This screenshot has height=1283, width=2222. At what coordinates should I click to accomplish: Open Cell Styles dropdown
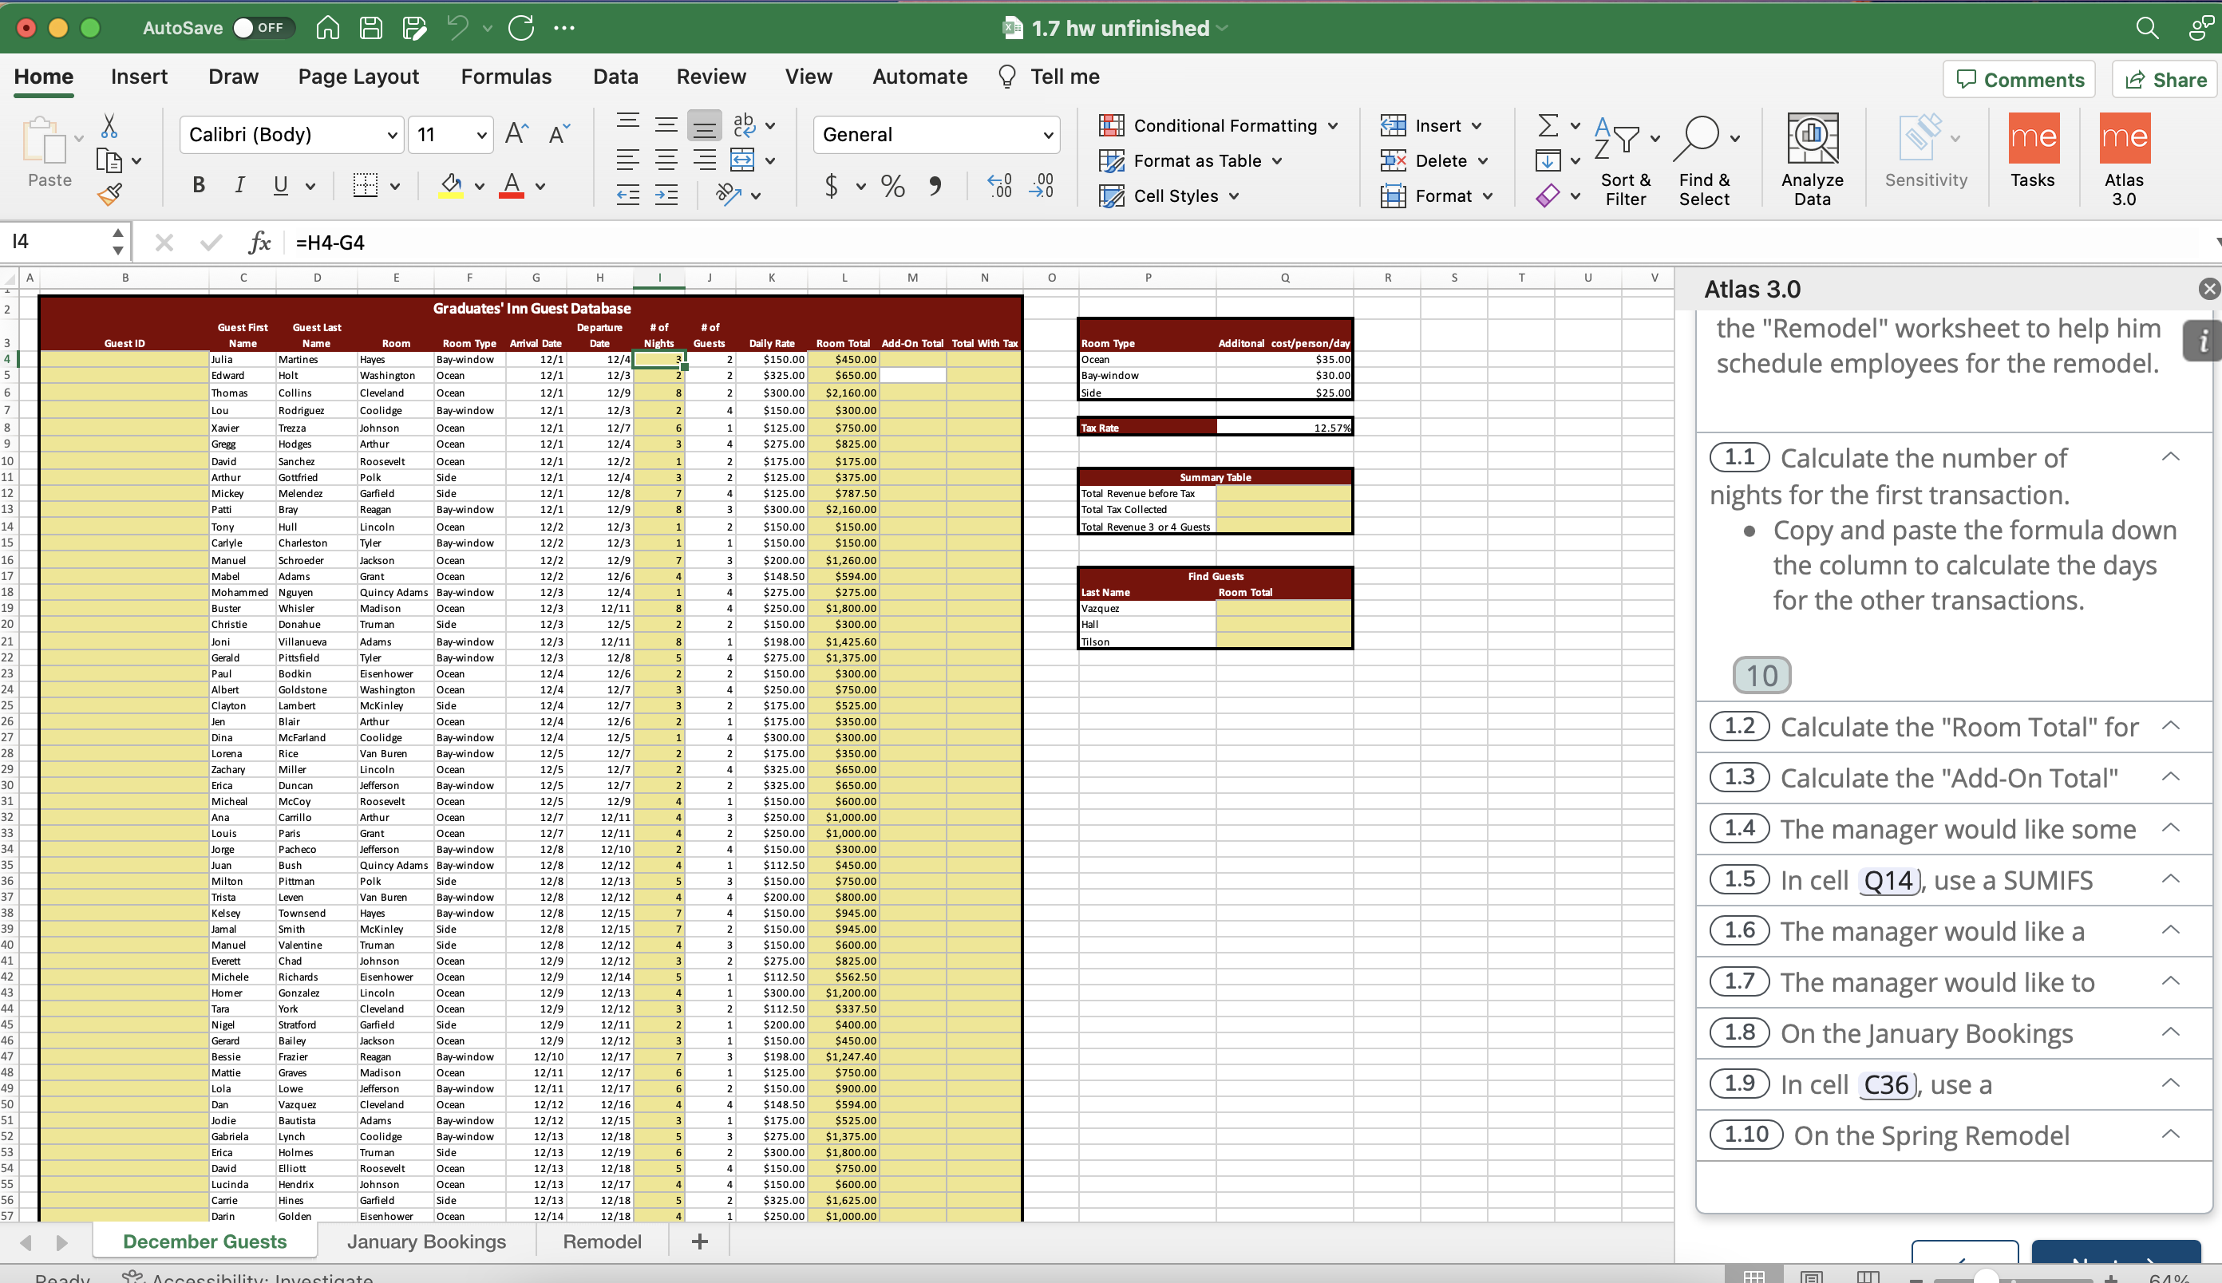[x=1169, y=195]
